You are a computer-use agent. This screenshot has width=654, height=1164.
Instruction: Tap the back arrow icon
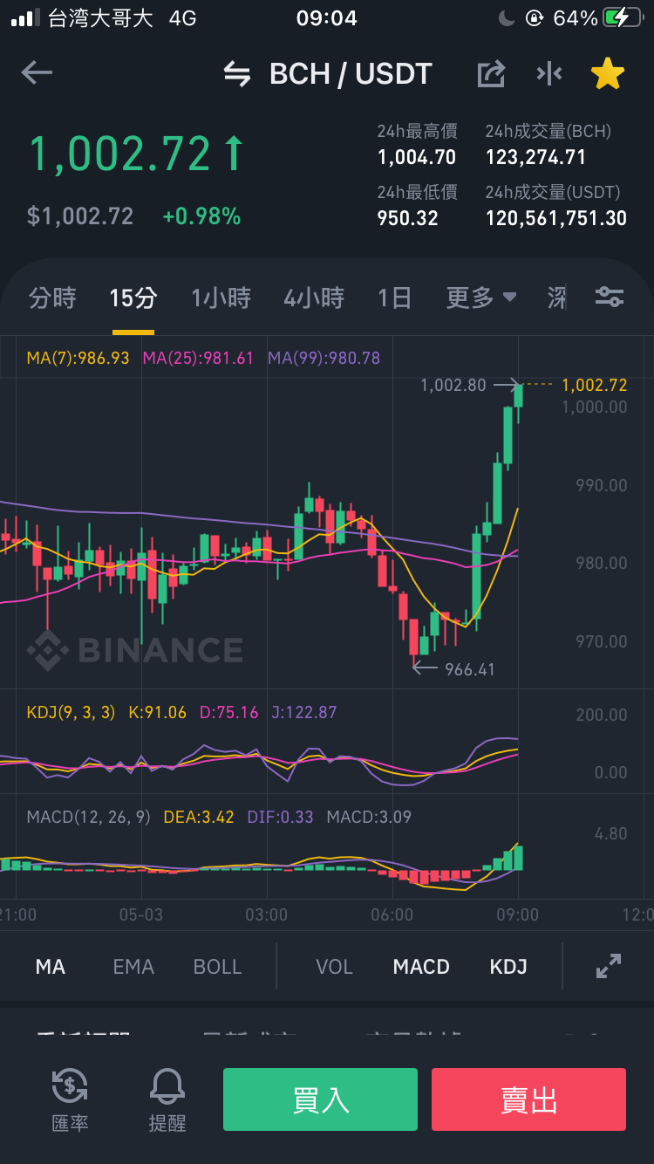(37, 73)
